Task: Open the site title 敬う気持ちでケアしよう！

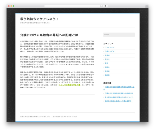Action: coord(39,19)
